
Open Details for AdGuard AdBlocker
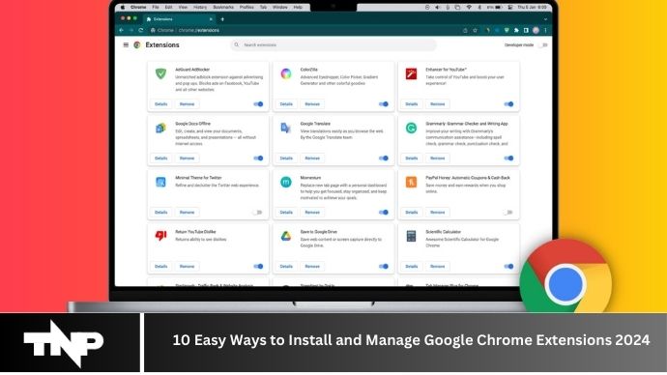tap(160, 104)
